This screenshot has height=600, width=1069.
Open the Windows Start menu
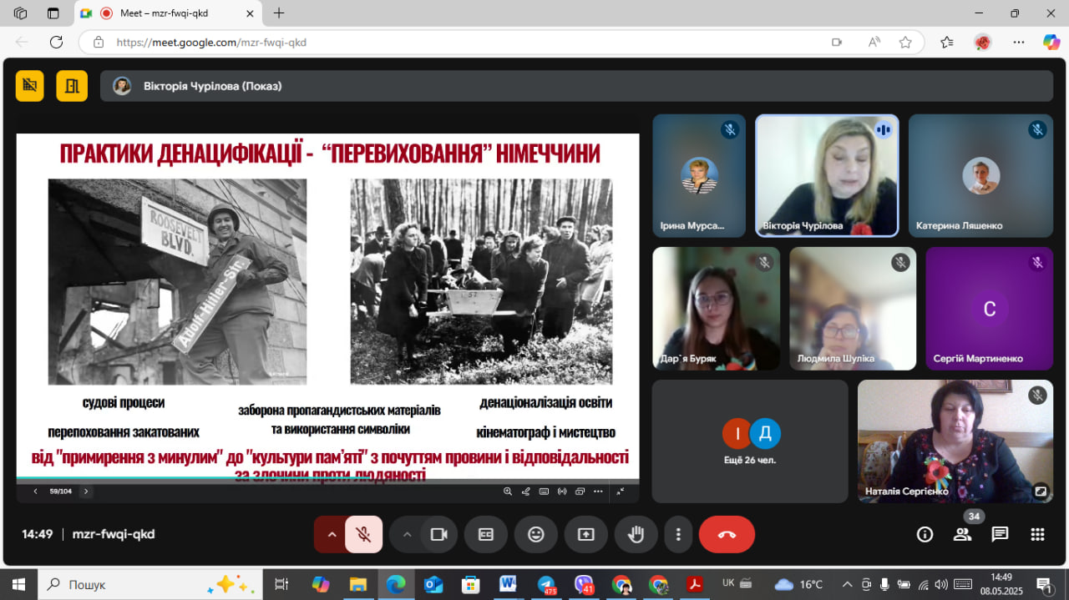click(x=18, y=584)
